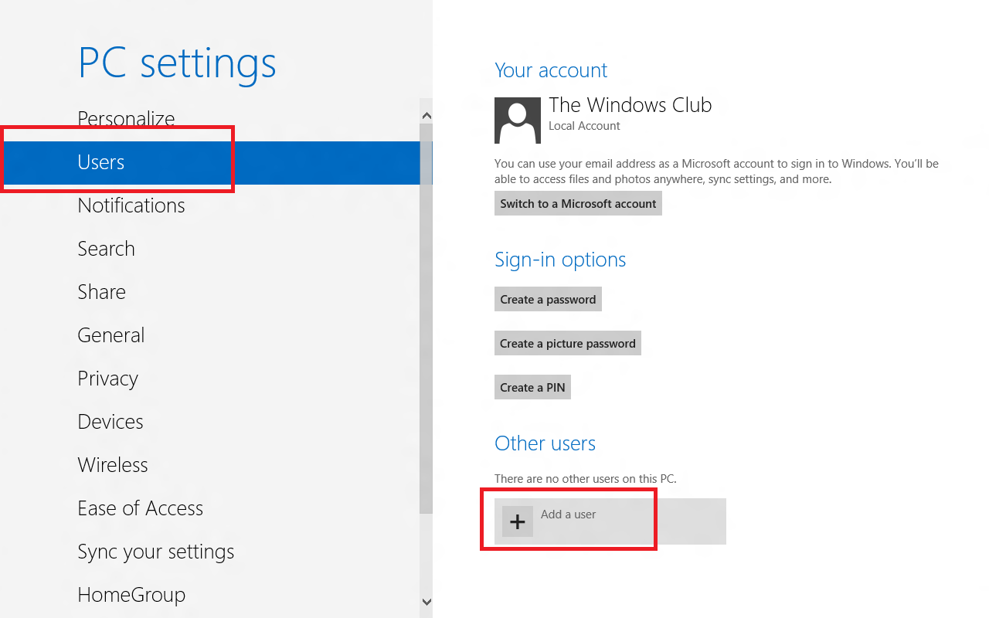Image resolution: width=989 pixels, height=618 pixels.
Task: Click the plus icon for Add a user
Action: [x=518, y=521]
